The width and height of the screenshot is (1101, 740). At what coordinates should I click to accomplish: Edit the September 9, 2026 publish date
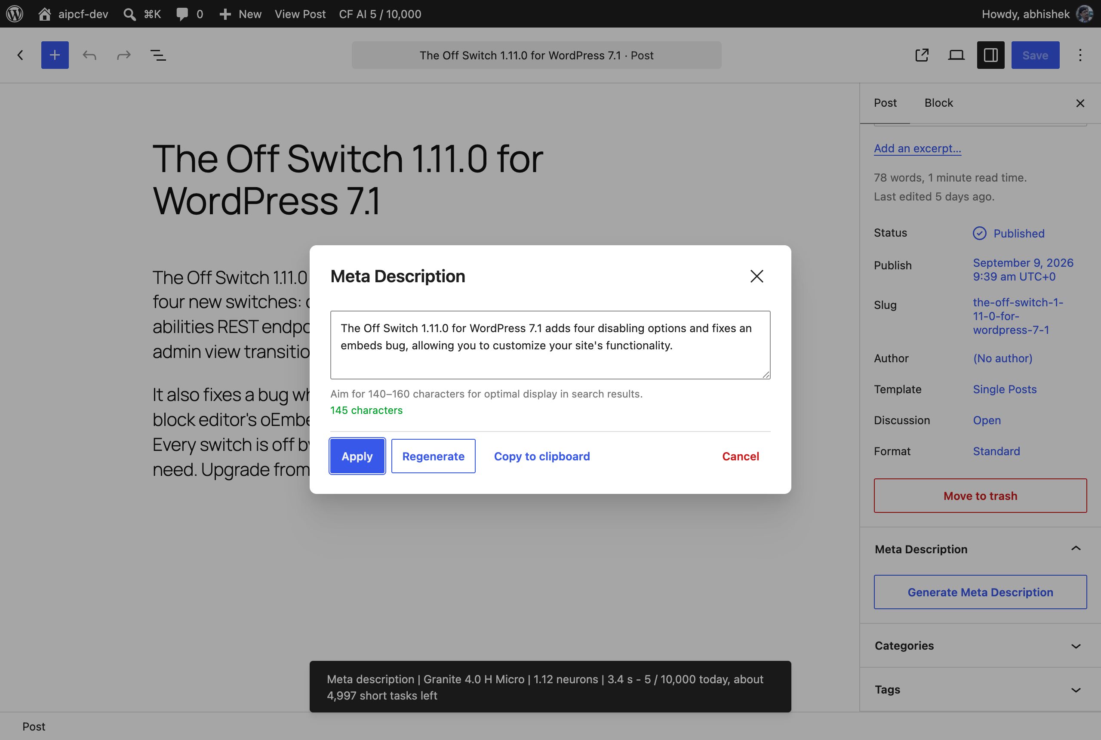coord(1023,269)
